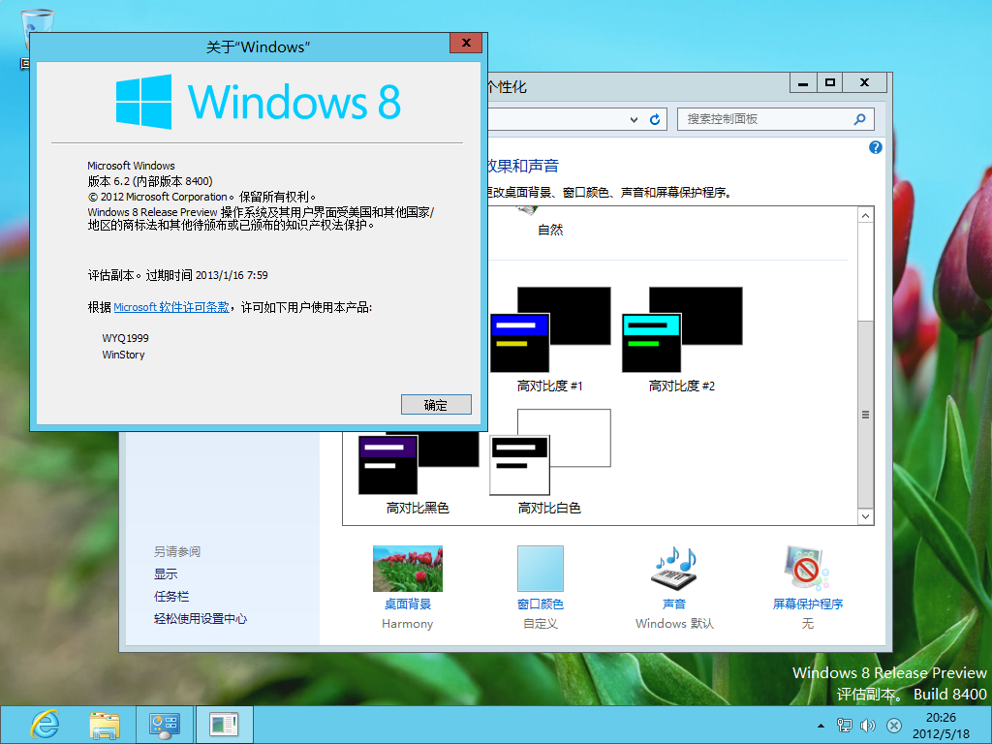Open the 声音 keyboard notes icon

pyautogui.click(x=674, y=569)
